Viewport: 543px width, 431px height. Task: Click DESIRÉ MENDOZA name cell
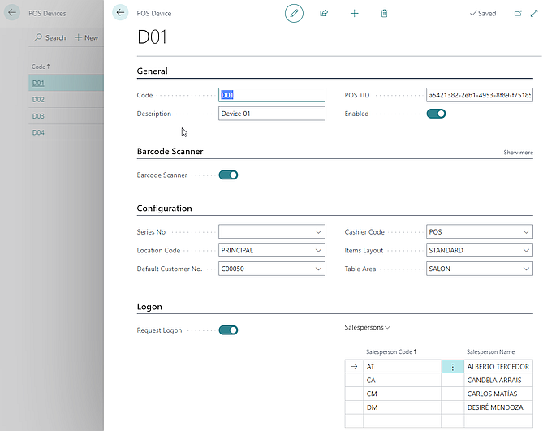(498, 407)
